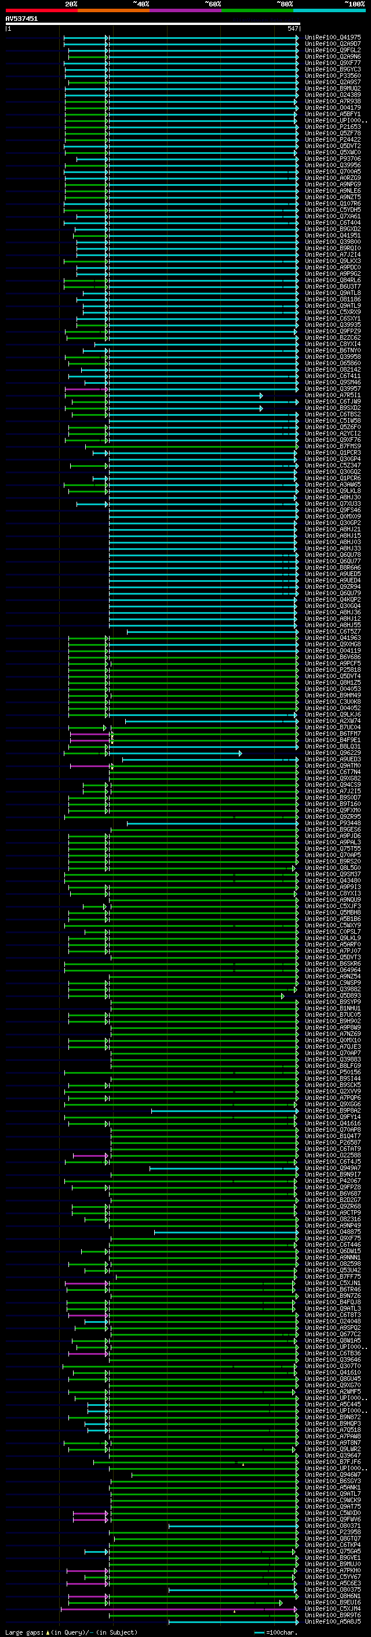371x1637 pixels.
Task: Click the white query sequence bar
Action: pyautogui.click(x=153, y=23)
